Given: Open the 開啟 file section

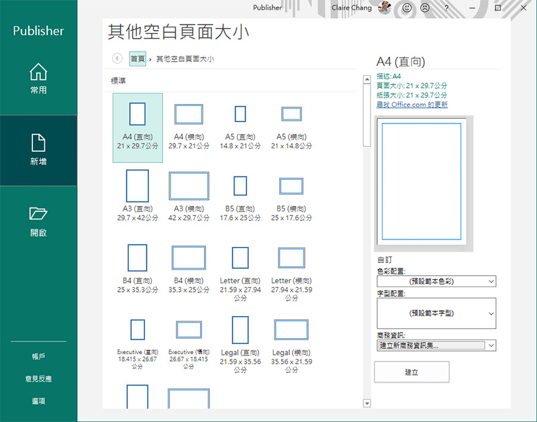Looking at the screenshot, I should tap(38, 222).
